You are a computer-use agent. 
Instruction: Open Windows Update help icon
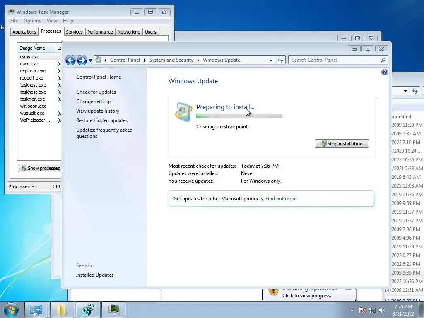click(384, 72)
